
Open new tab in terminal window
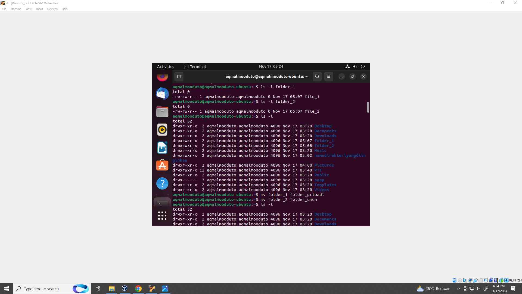179,76
